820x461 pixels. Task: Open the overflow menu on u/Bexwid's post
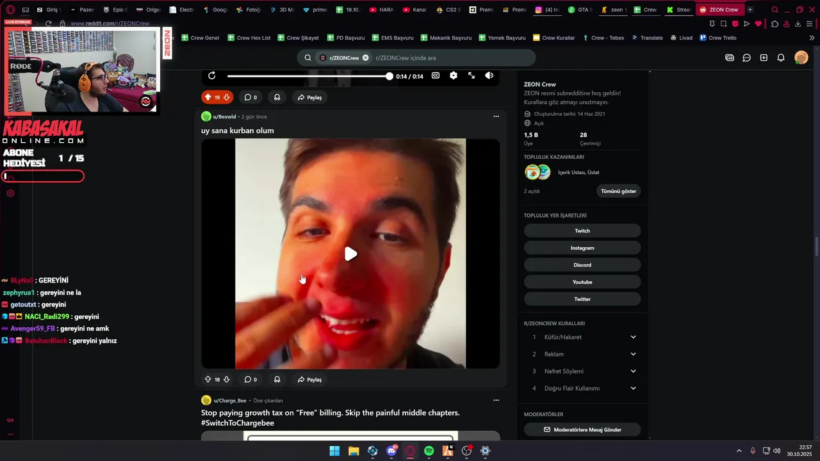pyautogui.click(x=496, y=117)
